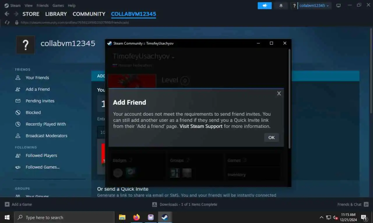Open Recently Played With
The height and width of the screenshot is (223, 373).
click(46, 124)
